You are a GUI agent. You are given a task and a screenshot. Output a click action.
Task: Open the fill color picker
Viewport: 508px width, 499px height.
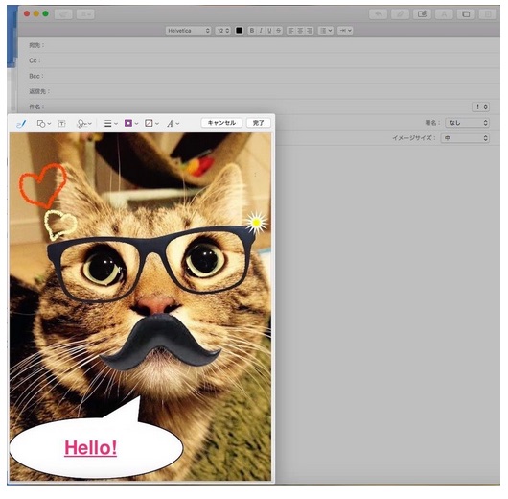pyautogui.click(x=151, y=124)
